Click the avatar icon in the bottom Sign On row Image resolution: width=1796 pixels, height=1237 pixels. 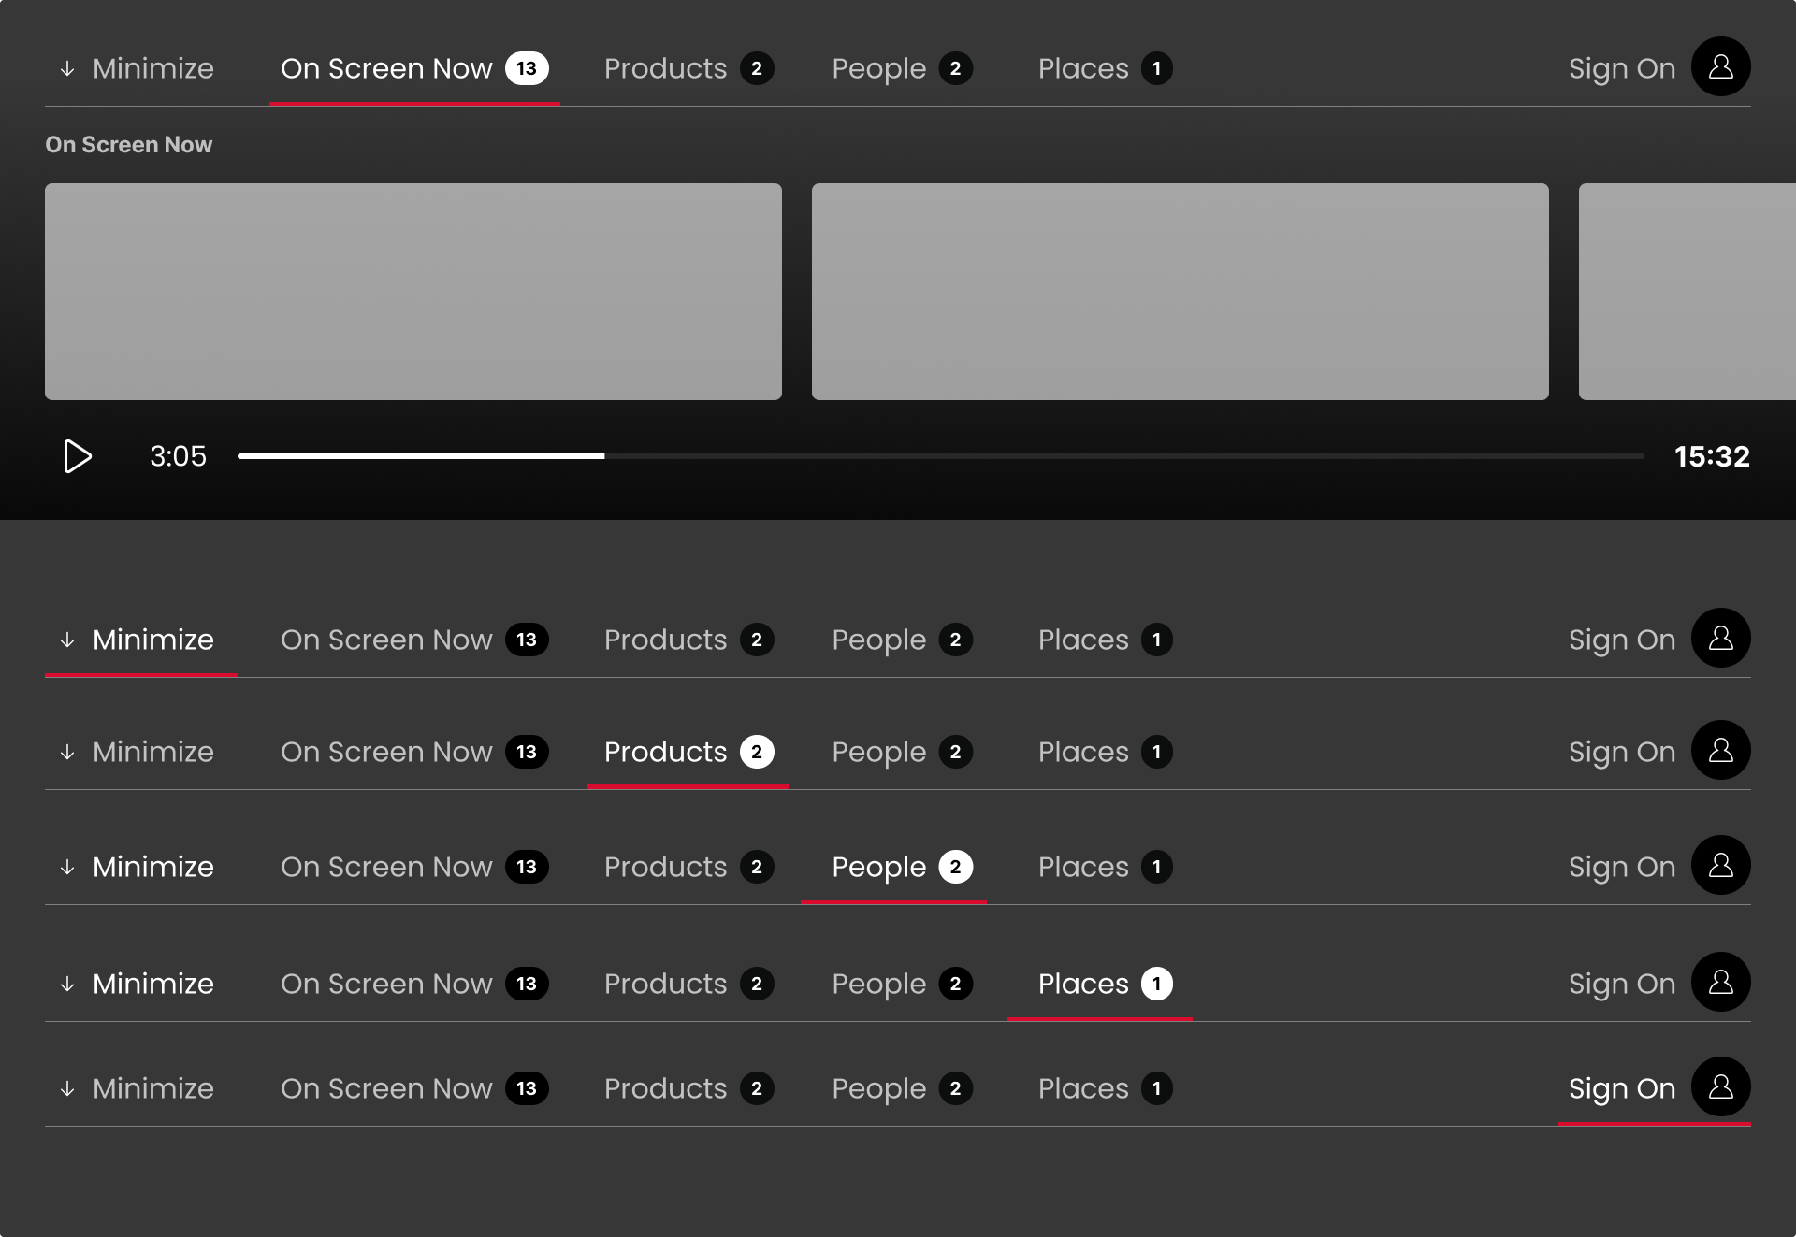pyautogui.click(x=1720, y=1087)
